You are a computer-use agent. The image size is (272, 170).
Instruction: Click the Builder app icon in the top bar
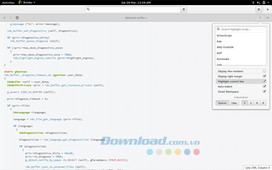pyautogui.click(x=19, y=3)
